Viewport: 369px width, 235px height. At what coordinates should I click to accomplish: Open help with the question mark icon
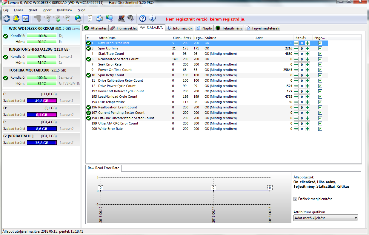point(143,18)
